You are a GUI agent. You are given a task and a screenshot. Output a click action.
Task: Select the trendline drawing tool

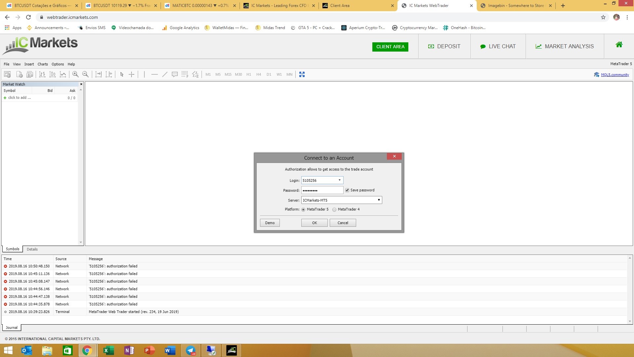click(165, 74)
